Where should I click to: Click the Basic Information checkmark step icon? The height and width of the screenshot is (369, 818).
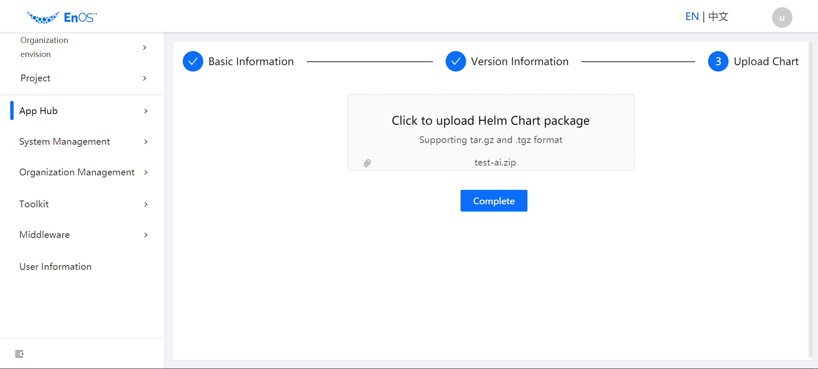193,61
